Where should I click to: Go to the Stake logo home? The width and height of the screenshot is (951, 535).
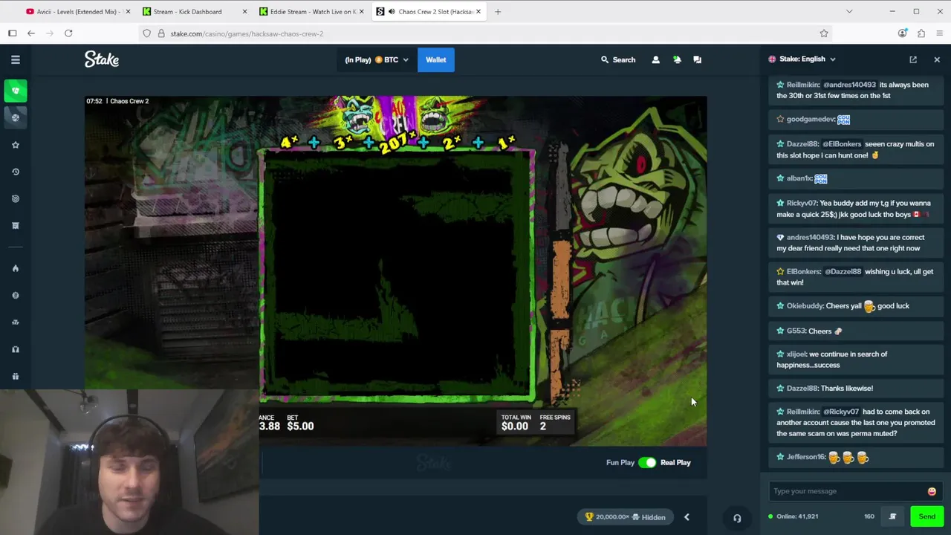click(x=102, y=59)
